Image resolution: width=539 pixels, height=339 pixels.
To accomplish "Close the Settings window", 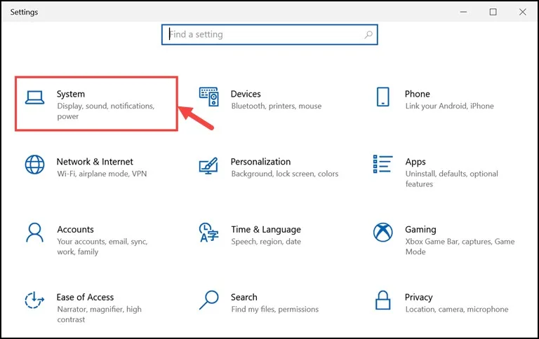I will click(522, 12).
